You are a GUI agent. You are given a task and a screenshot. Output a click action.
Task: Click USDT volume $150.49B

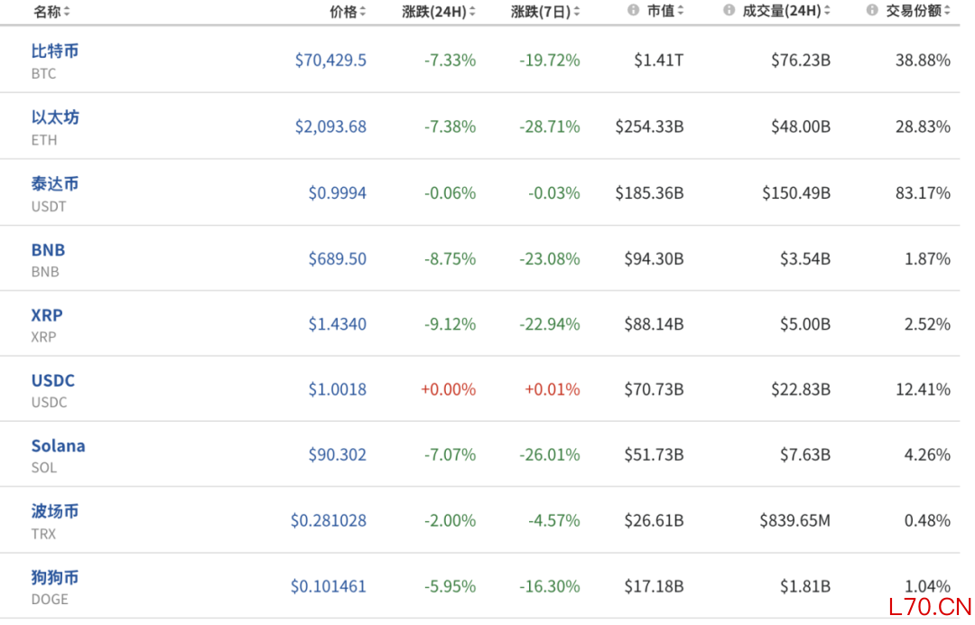pyautogui.click(x=796, y=193)
